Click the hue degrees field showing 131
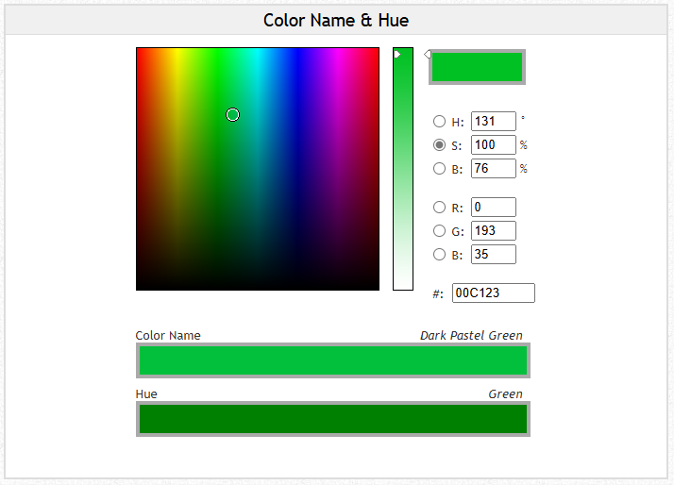The width and height of the screenshot is (674, 485). click(493, 122)
